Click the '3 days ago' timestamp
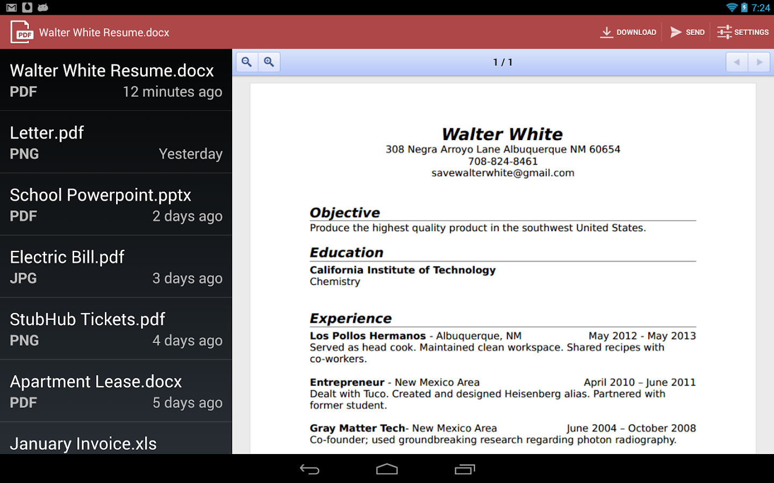774x483 pixels. (x=188, y=279)
